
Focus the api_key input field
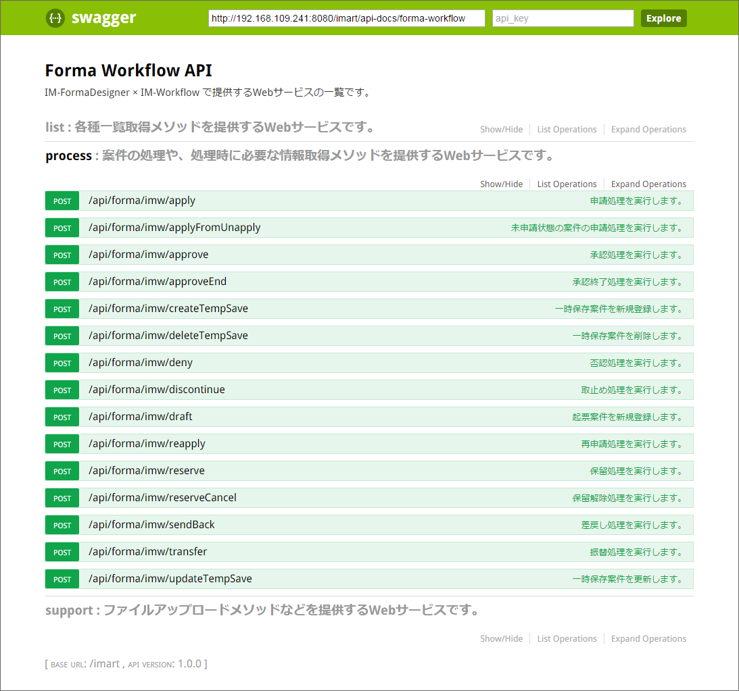coord(563,18)
